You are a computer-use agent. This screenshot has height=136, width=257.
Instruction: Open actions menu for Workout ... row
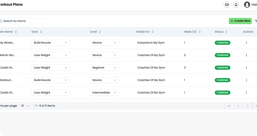246,80
